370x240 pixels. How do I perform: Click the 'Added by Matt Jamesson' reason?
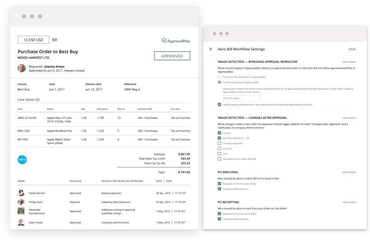pos(116,202)
